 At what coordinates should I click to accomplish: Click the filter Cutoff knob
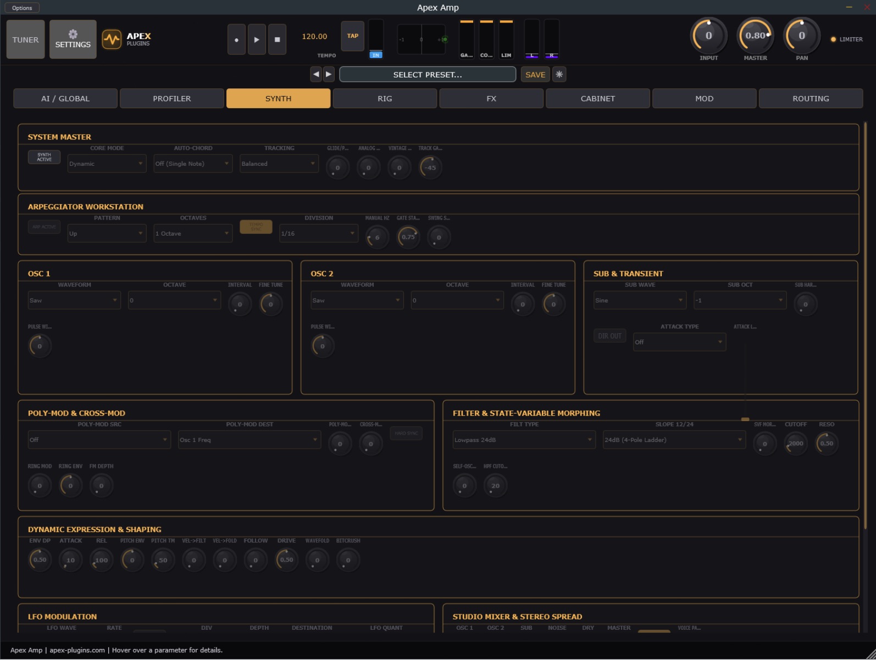pyautogui.click(x=796, y=444)
